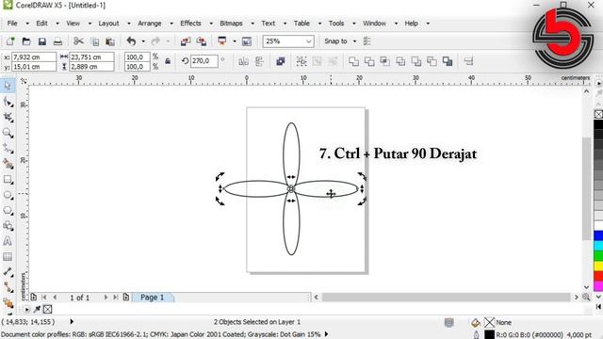Expand the cursor coordinates status arrow
Screen dimensions: 603x339
72,322
